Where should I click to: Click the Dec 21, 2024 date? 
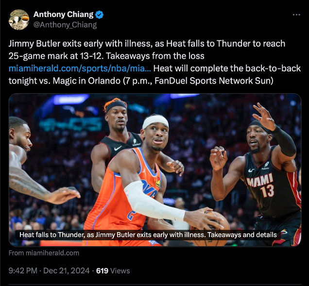pos(67,270)
